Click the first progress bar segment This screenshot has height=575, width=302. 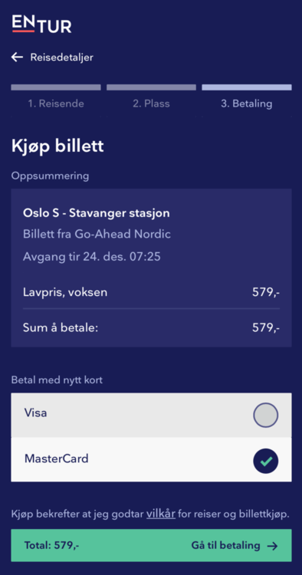(x=56, y=87)
